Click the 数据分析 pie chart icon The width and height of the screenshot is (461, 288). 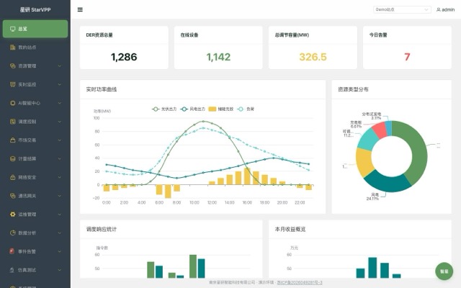click(13, 233)
